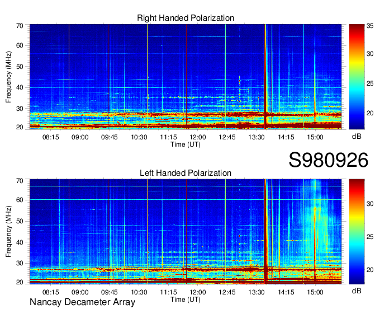Click the 70 frequency tick of bottom plot
This screenshot has width=380, height=309.
click(x=20, y=181)
